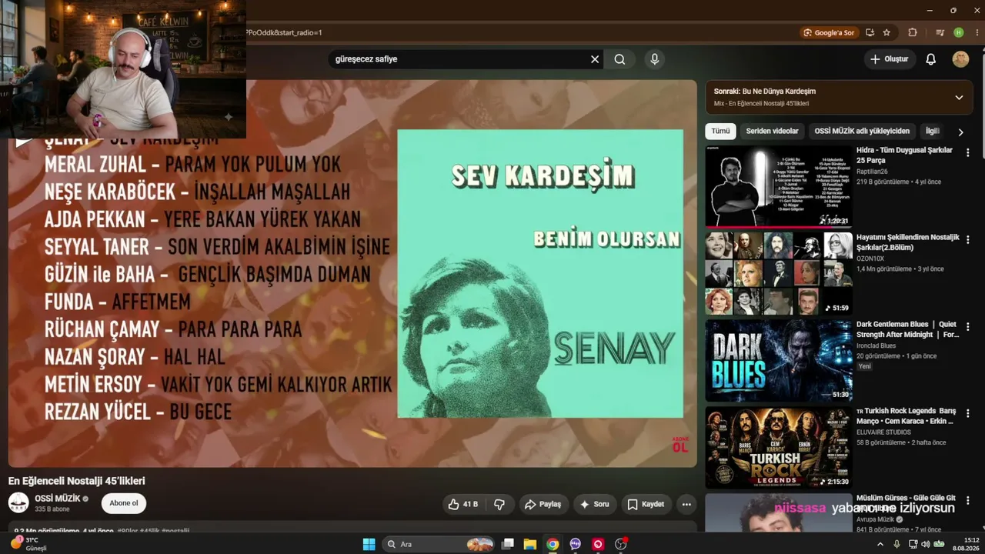
Task: Install app via address bar icon
Action: 870,32
